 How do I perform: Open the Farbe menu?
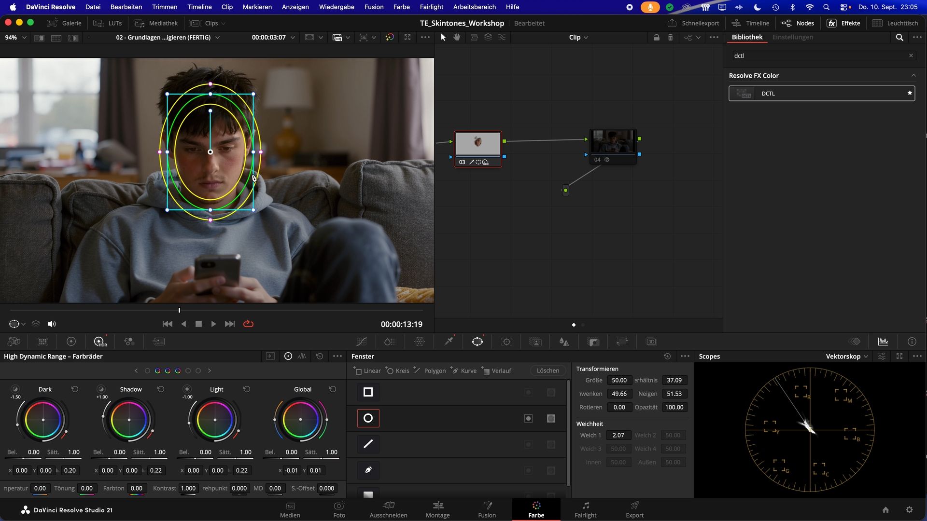401,7
